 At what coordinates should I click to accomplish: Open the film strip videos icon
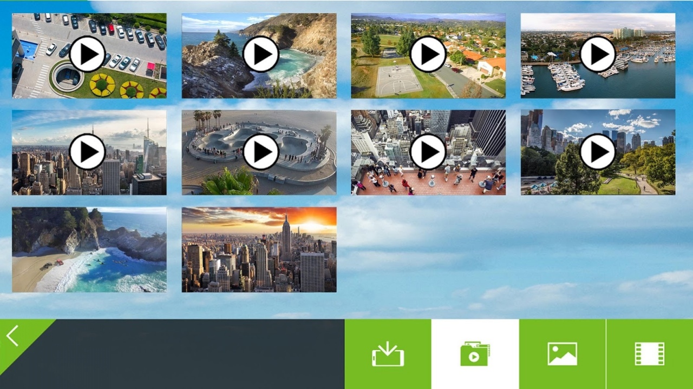tap(650, 354)
